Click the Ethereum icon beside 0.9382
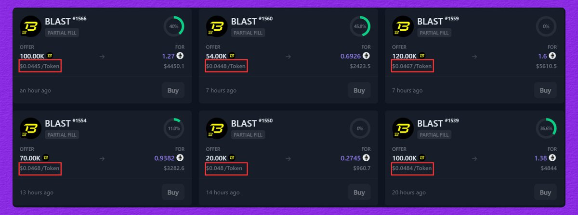578x215 pixels. click(180, 158)
